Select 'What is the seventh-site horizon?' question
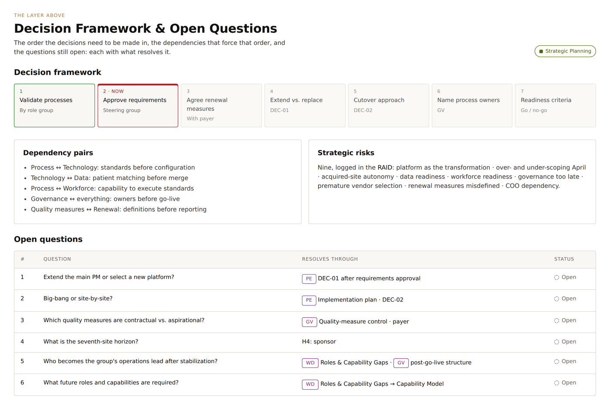The height and width of the screenshot is (408, 610). tap(91, 342)
